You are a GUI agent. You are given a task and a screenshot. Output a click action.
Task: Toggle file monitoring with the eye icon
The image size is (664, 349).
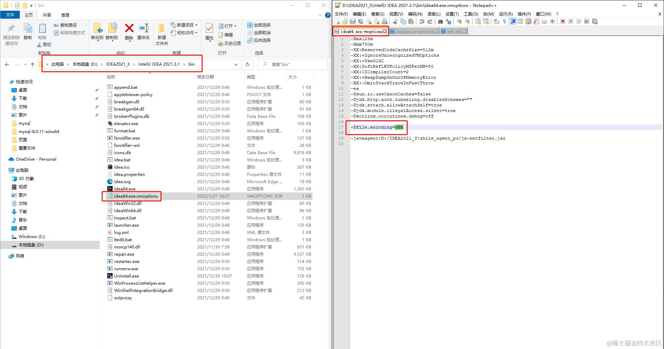coord(552,21)
